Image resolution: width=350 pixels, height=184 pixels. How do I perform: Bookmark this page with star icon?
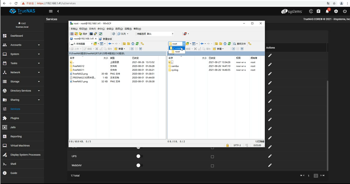coord(334,3)
